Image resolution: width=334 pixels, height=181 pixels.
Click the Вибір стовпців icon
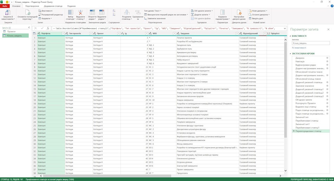tap(71, 12)
